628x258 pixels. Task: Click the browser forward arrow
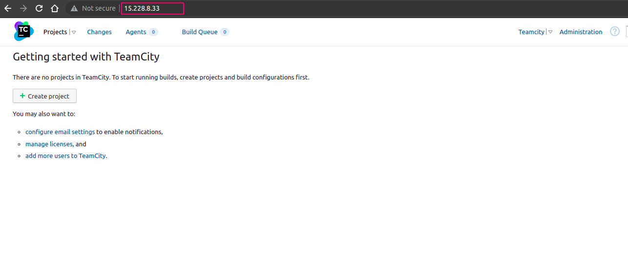[23, 8]
